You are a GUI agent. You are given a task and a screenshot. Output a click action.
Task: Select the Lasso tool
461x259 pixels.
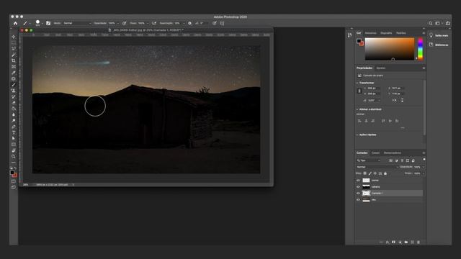(14, 49)
